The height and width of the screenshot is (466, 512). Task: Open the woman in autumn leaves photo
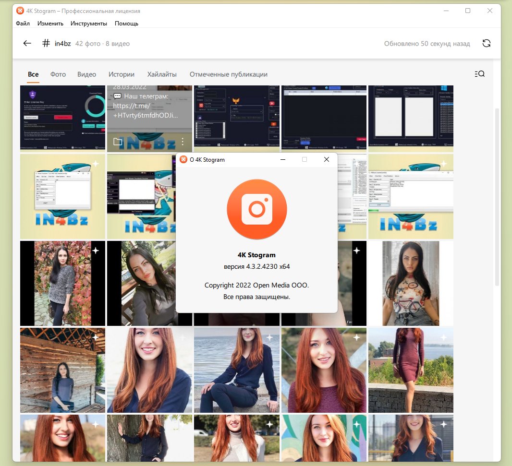coord(63,283)
